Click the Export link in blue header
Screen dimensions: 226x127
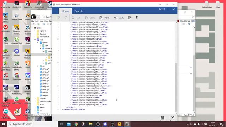[x=162, y=9]
